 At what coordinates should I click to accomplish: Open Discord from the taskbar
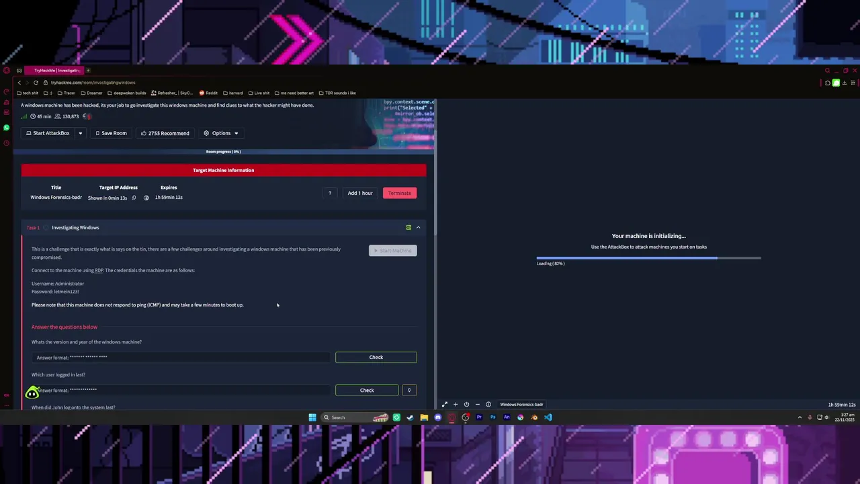437,417
